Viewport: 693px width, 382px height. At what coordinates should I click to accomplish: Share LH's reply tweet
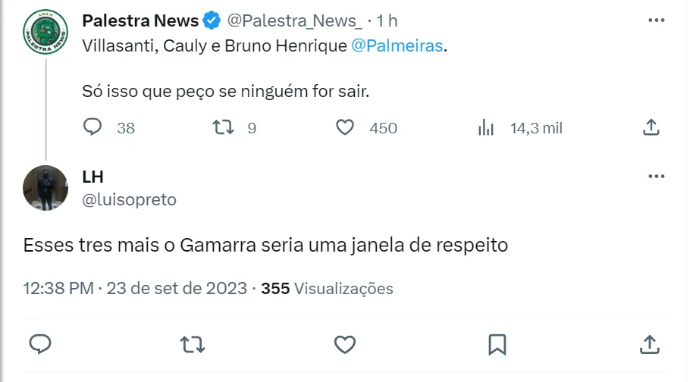650,345
